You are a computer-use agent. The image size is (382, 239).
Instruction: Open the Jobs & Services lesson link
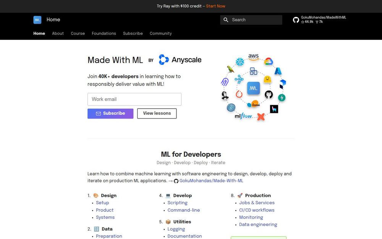point(257,203)
